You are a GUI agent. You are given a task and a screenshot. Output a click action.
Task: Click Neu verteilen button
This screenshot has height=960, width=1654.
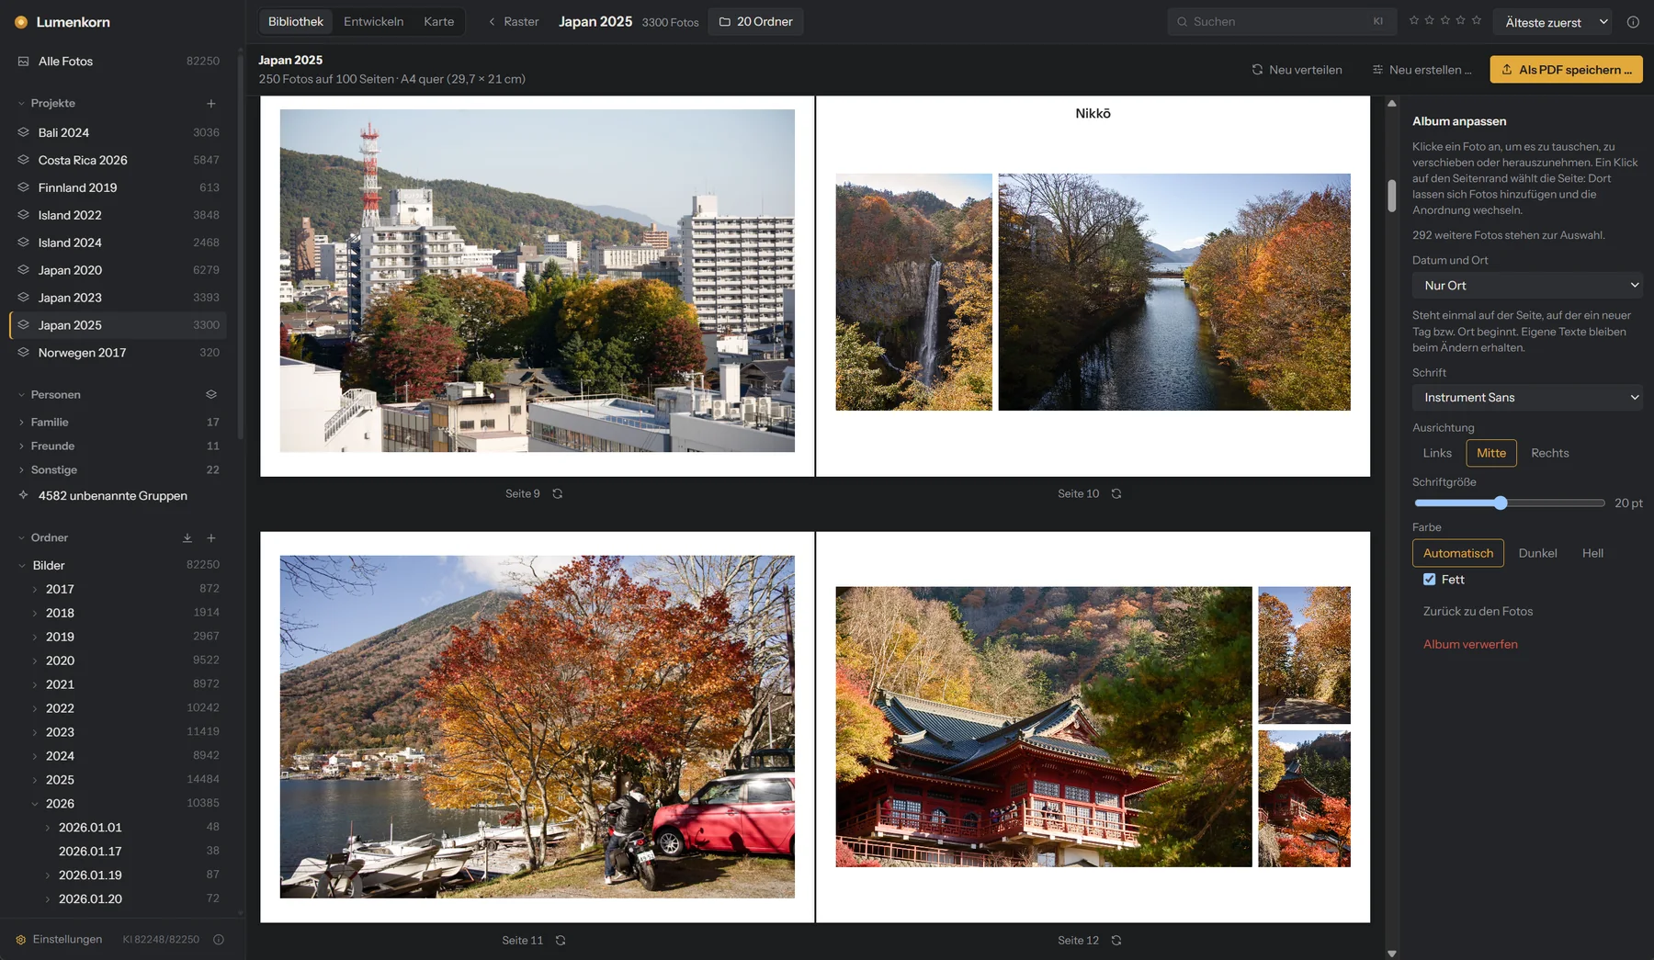[x=1297, y=70]
